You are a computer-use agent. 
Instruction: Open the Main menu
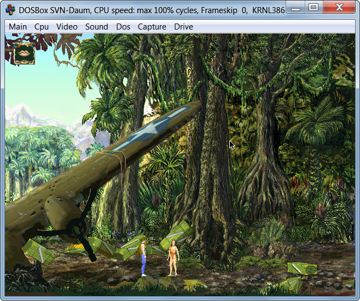[x=18, y=27]
